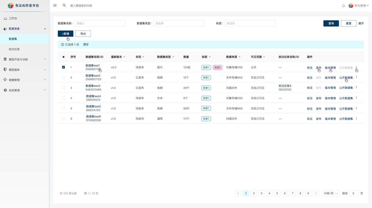Open 标注任务 in the sidebar
The width and height of the screenshot is (372, 208).
coord(14,49)
